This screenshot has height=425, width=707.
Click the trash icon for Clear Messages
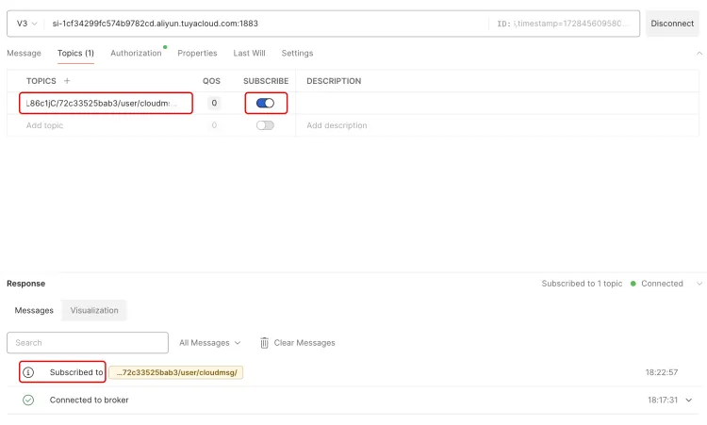pyautogui.click(x=264, y=343)
